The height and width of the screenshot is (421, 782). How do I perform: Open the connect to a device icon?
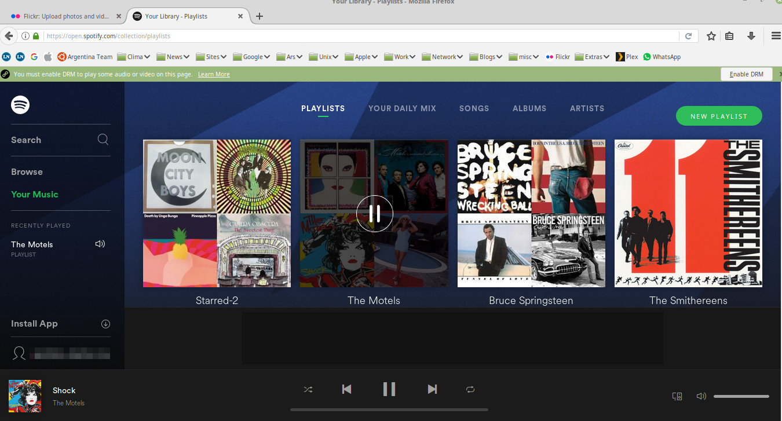pos(677,397)
